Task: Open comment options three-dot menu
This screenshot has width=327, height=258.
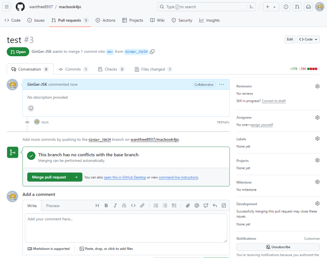Action: tap(221, 84)
